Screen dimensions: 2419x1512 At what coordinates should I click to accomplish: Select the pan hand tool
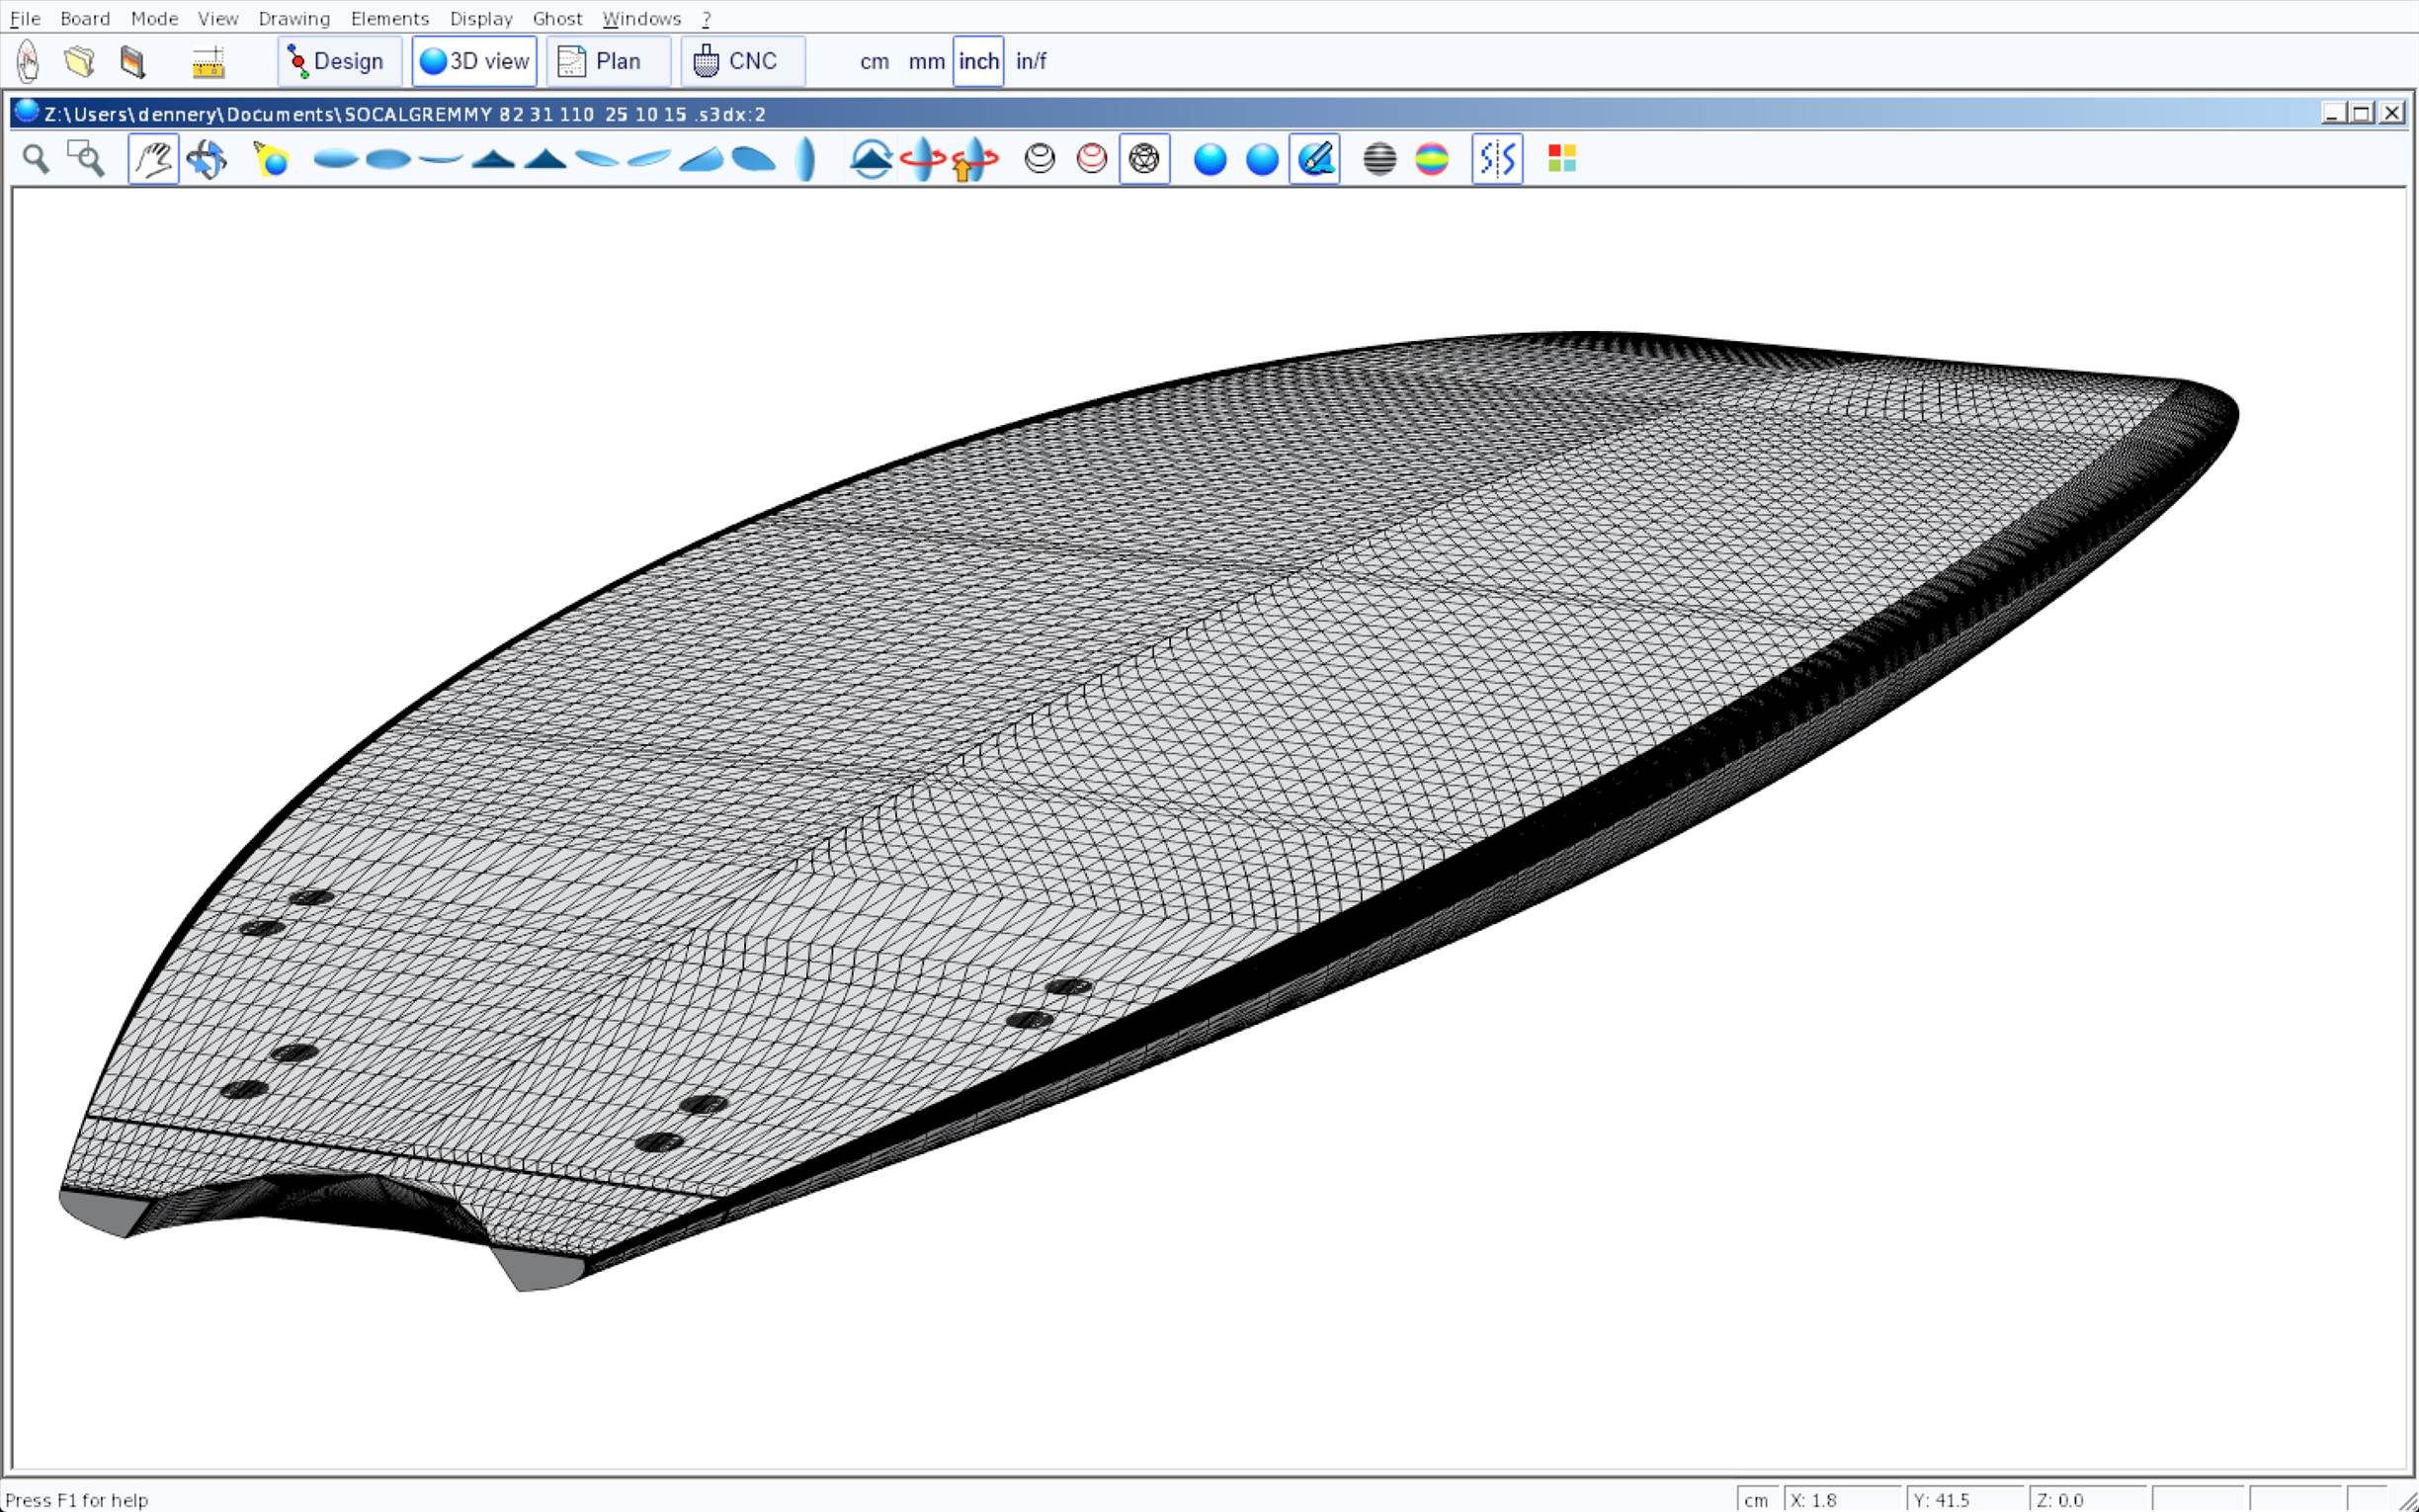[x=153, y=159]
